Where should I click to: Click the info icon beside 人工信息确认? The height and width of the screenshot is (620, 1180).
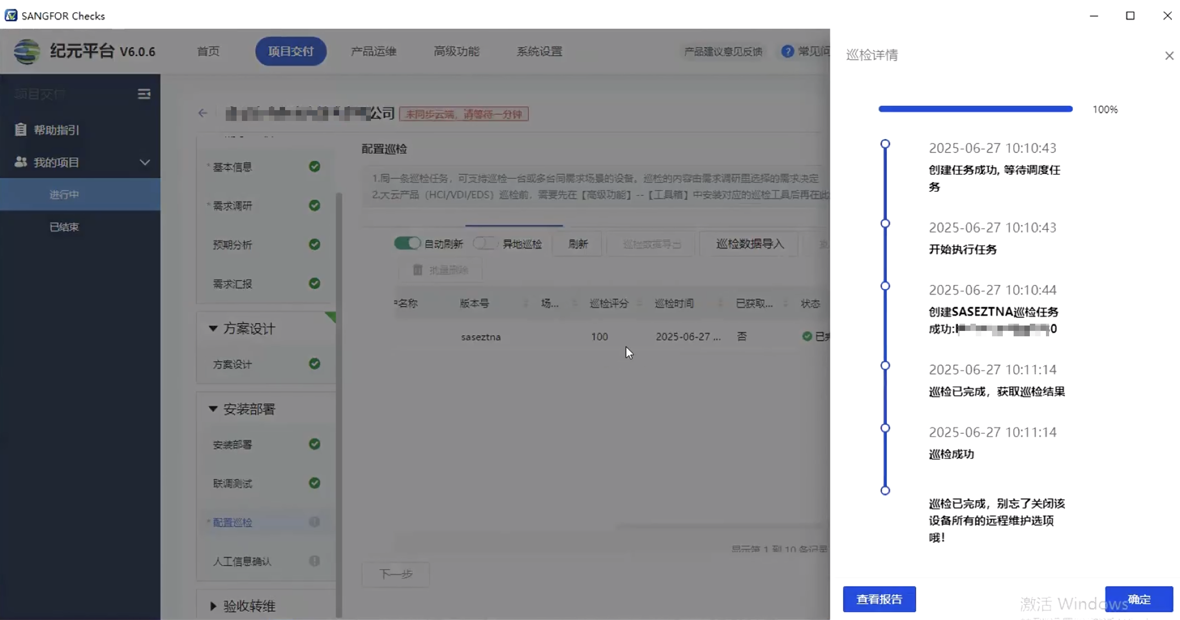[314, 561]
